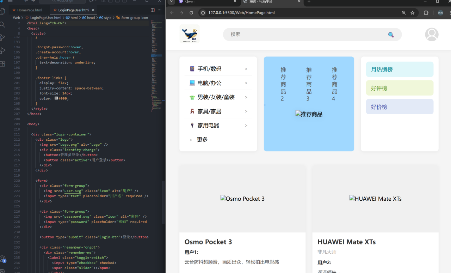The height and width of the screenshot is (273, 451).
Task: Click the user avatar on webpage
Action: click(x=432, y=35)
